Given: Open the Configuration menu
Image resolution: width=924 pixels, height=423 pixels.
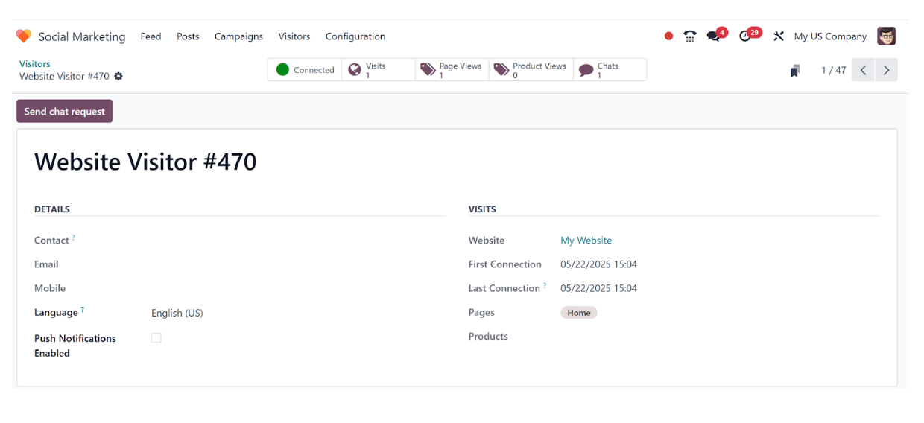Looking at the screenshot, I should [x=355, y=36].
